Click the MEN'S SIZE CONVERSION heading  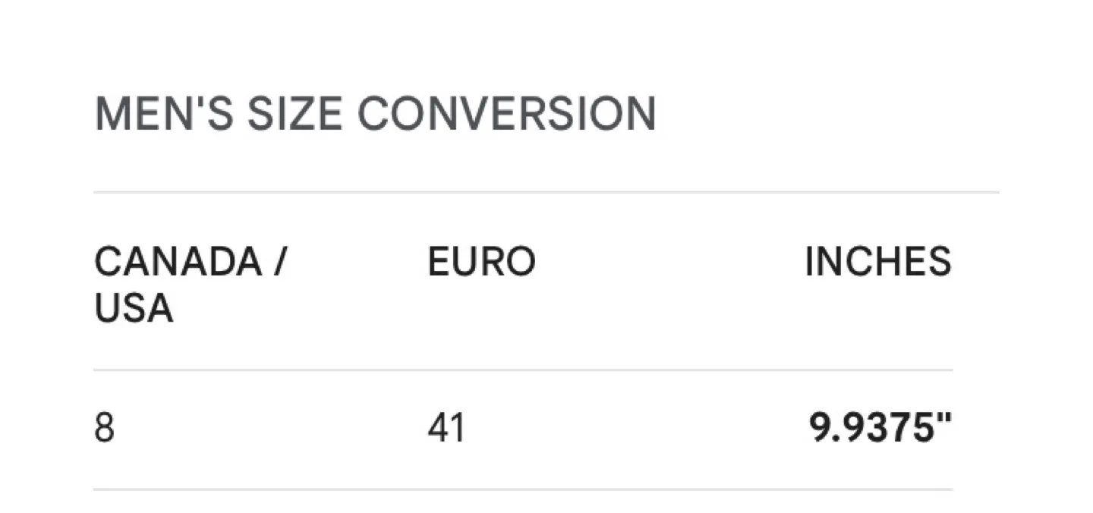click(x=375, y=114)
